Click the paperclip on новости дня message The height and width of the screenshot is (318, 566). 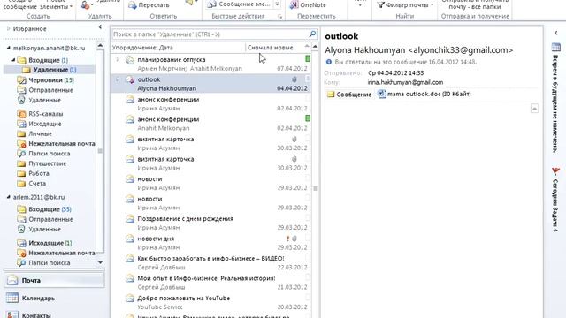pyautogui.click(x=294, y=238)
